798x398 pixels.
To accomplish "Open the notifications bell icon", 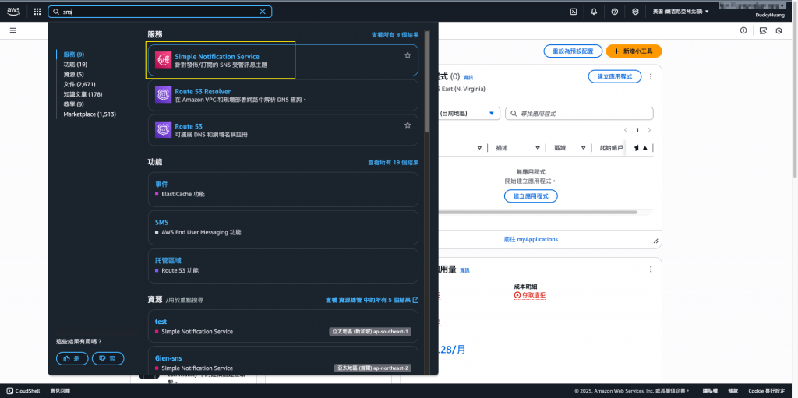I will 594,12.
